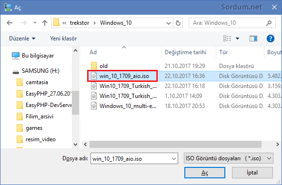Screen dimensions: 282x185
Task: Select Windows_10_multi-e... iso file
Action: click(x=128, y=106)
